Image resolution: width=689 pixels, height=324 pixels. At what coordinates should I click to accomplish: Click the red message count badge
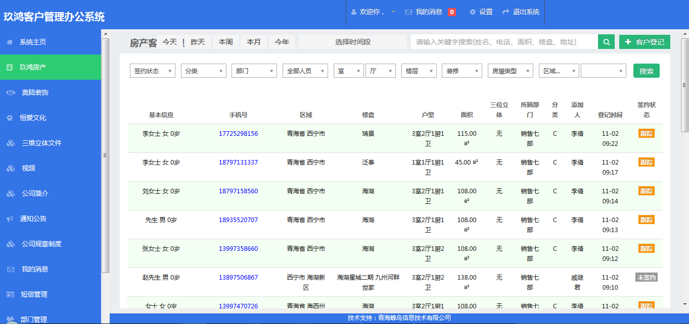tap(451, 12)
